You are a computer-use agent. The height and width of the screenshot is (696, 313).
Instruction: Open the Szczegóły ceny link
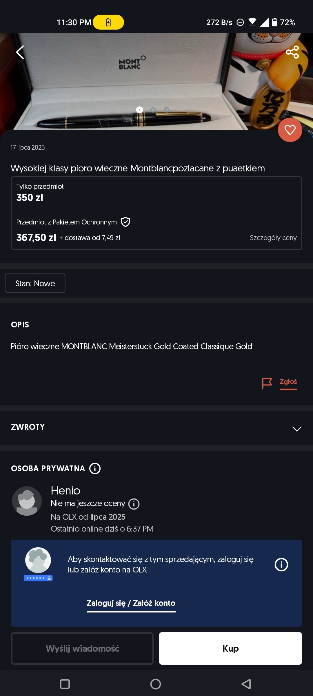(x=273, y=238)
